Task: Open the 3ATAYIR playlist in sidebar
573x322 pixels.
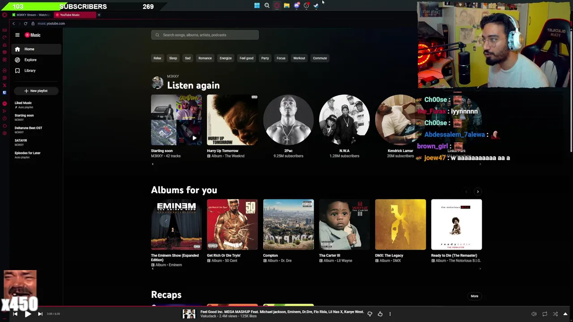Action: (x=21, y=142)
